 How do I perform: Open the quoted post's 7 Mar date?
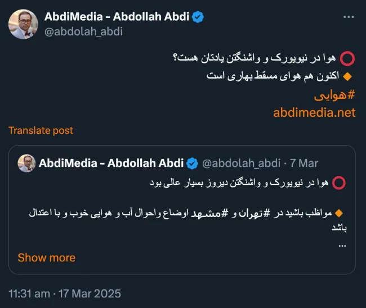304,164
